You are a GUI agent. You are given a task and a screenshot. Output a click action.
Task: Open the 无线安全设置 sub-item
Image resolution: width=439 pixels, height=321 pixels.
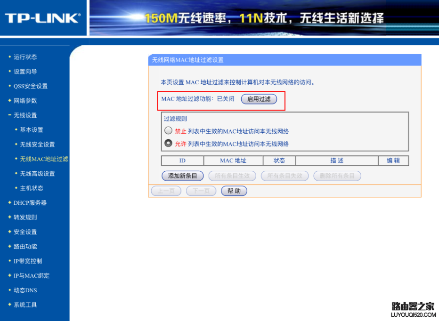(x=37, y=144)
